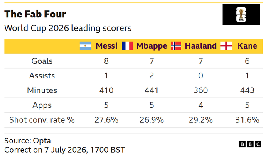
Task: Click the France flag beside Mbappe
Action: 127,46
